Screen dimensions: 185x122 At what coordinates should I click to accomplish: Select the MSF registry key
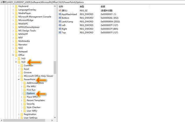tap(21, 37)
